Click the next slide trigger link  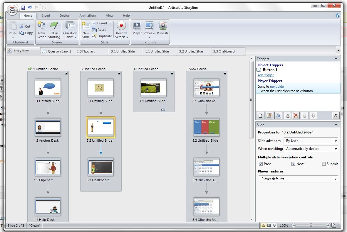click(277, 87)
